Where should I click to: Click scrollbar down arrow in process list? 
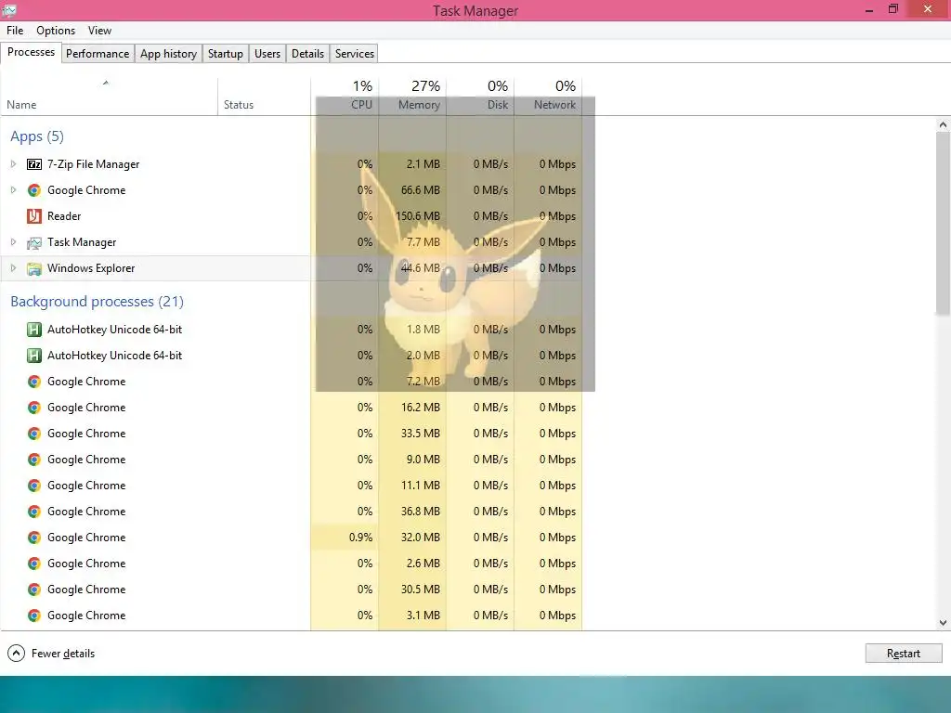pos(943,623)
